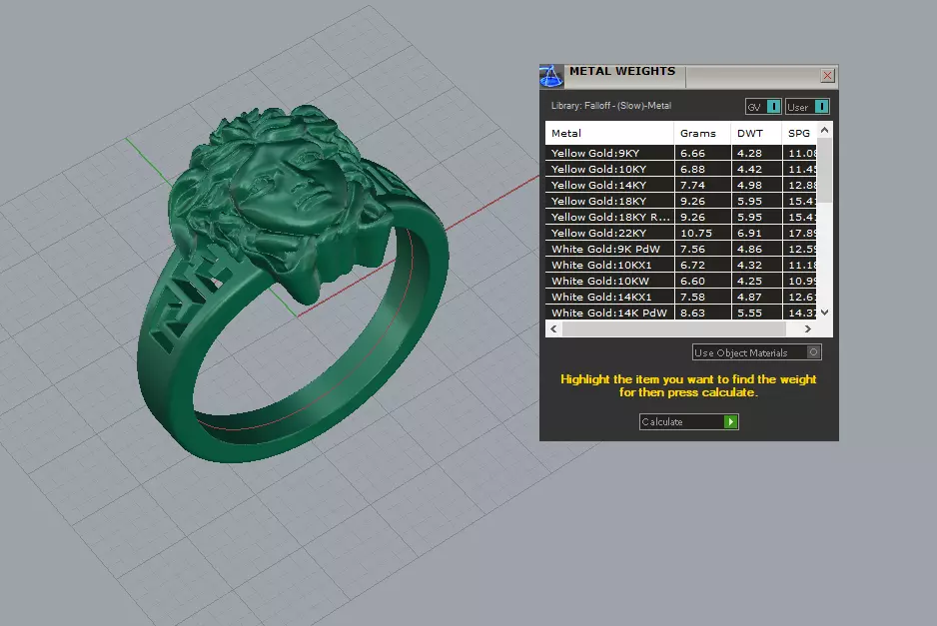Click the SPG column header
The height and width of the screenshot is (626, 937).
pos(799,133)
